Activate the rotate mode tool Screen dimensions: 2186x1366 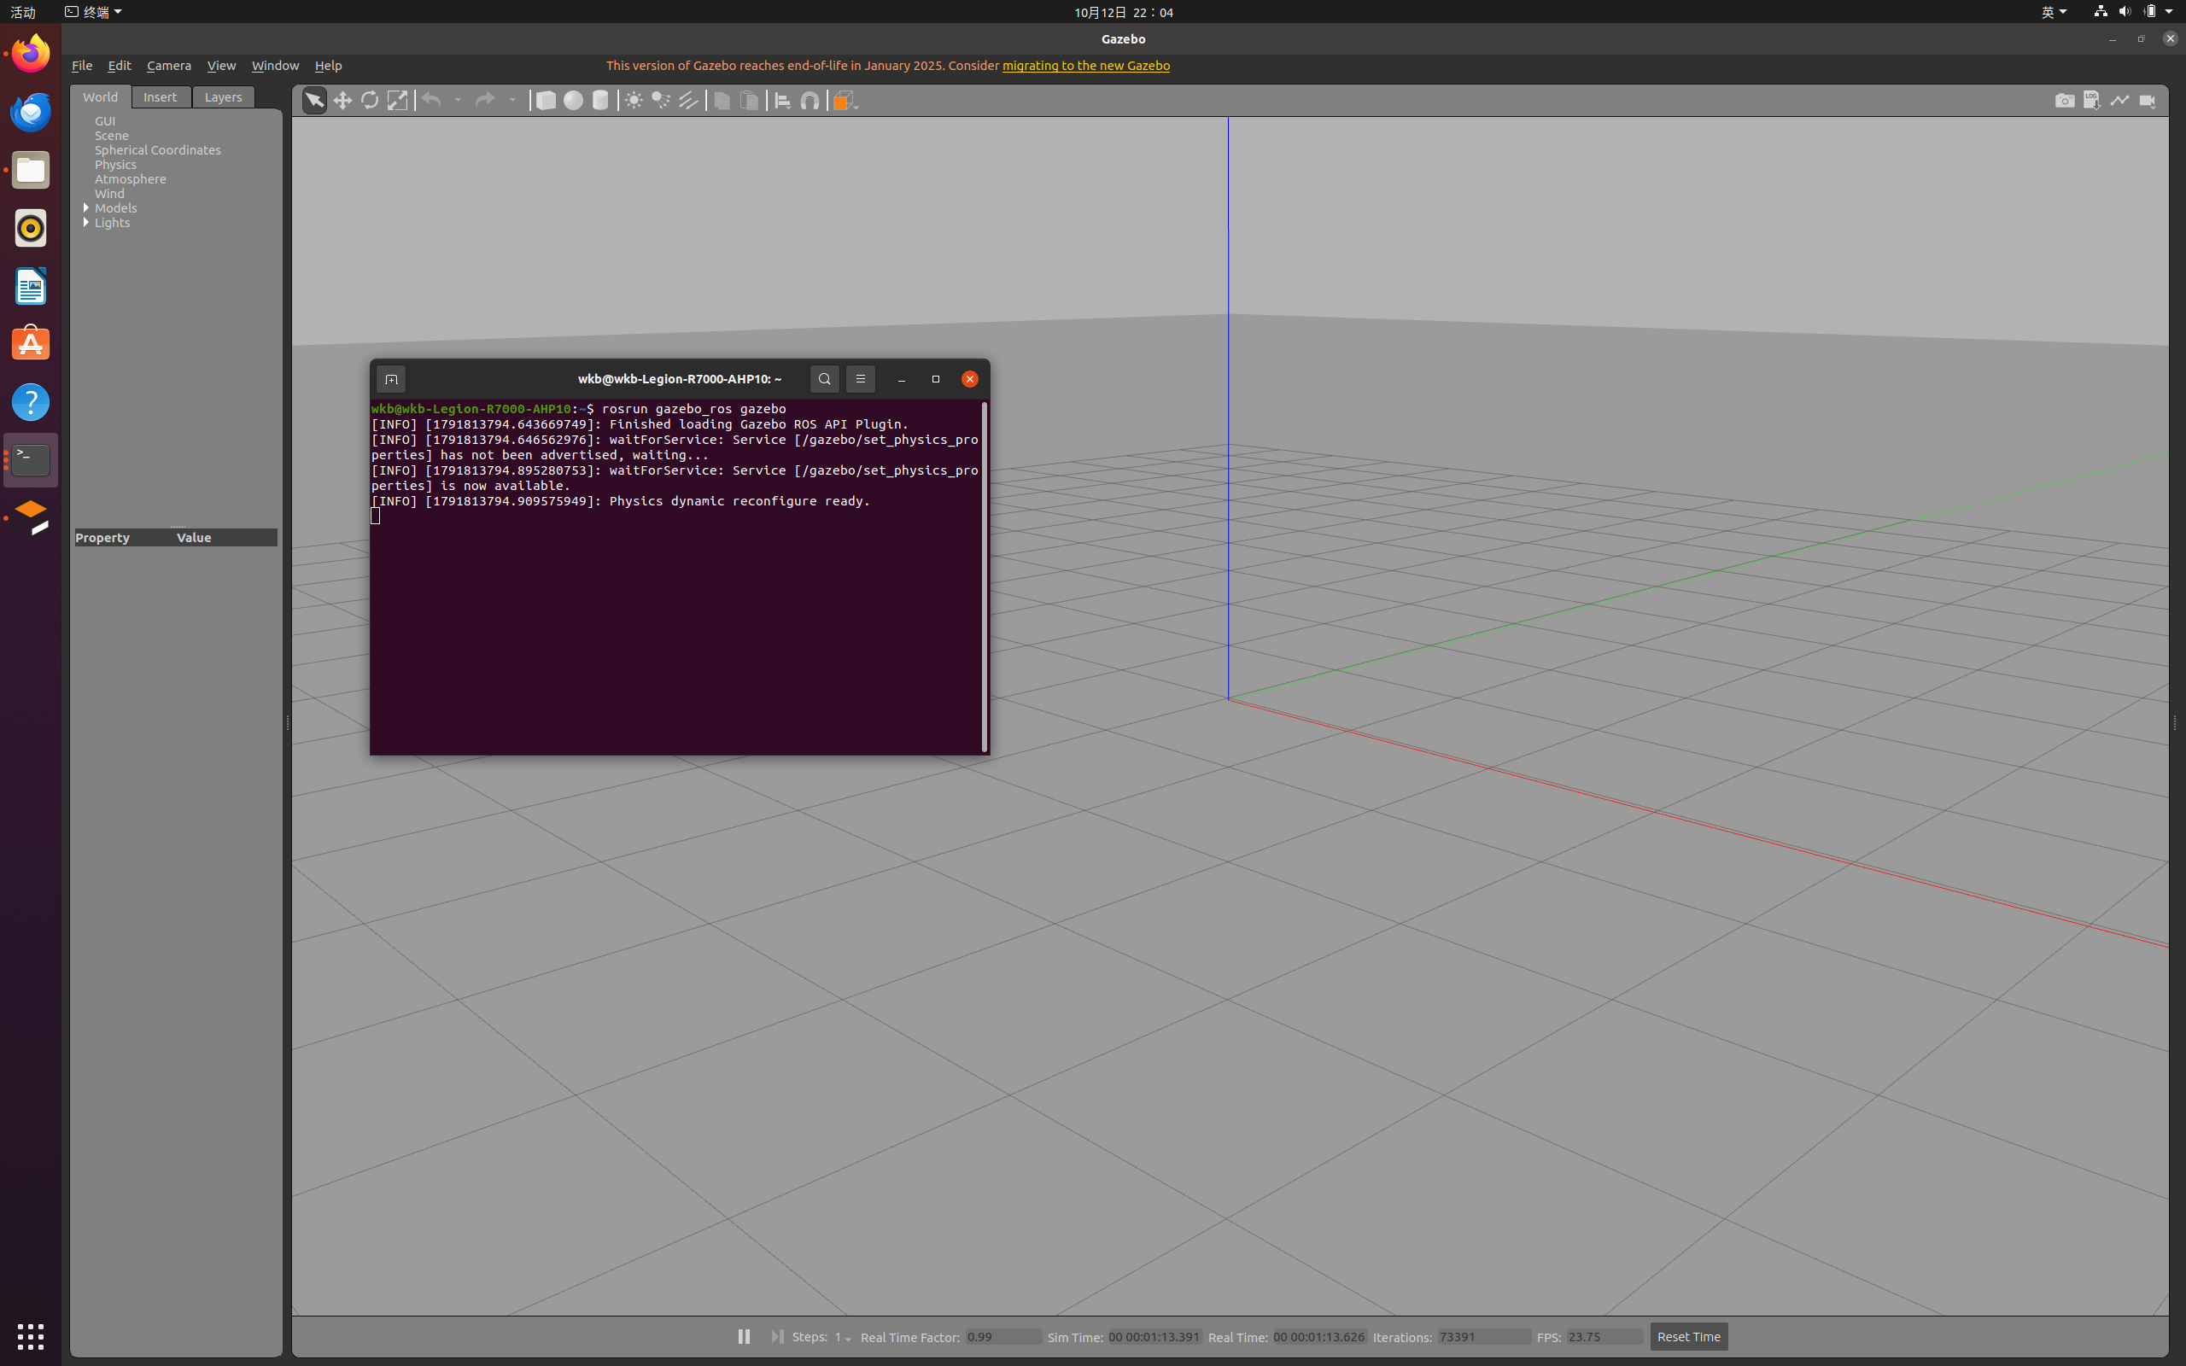pos(370,100)
